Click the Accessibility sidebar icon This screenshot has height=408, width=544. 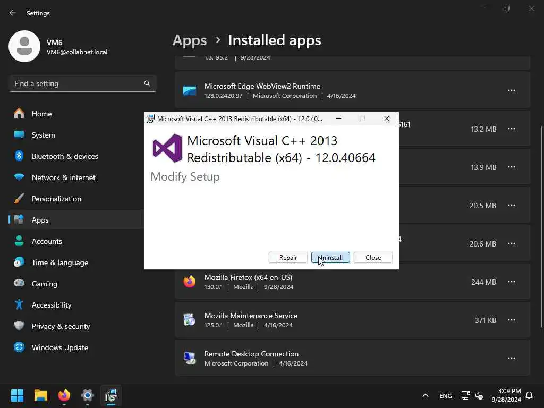click(x=19, y=305)
